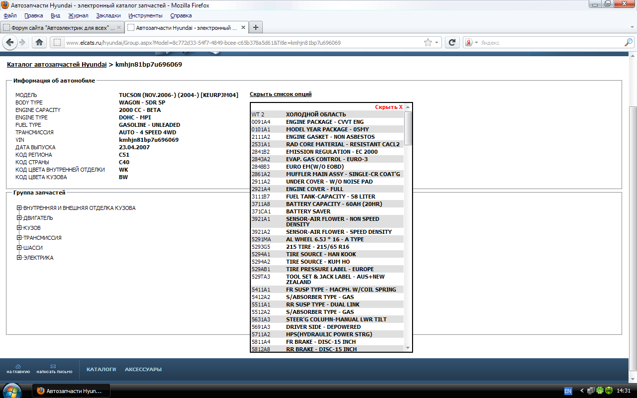
Task: Open the Yandex search engine dropdown
Action: coord(471,42)
